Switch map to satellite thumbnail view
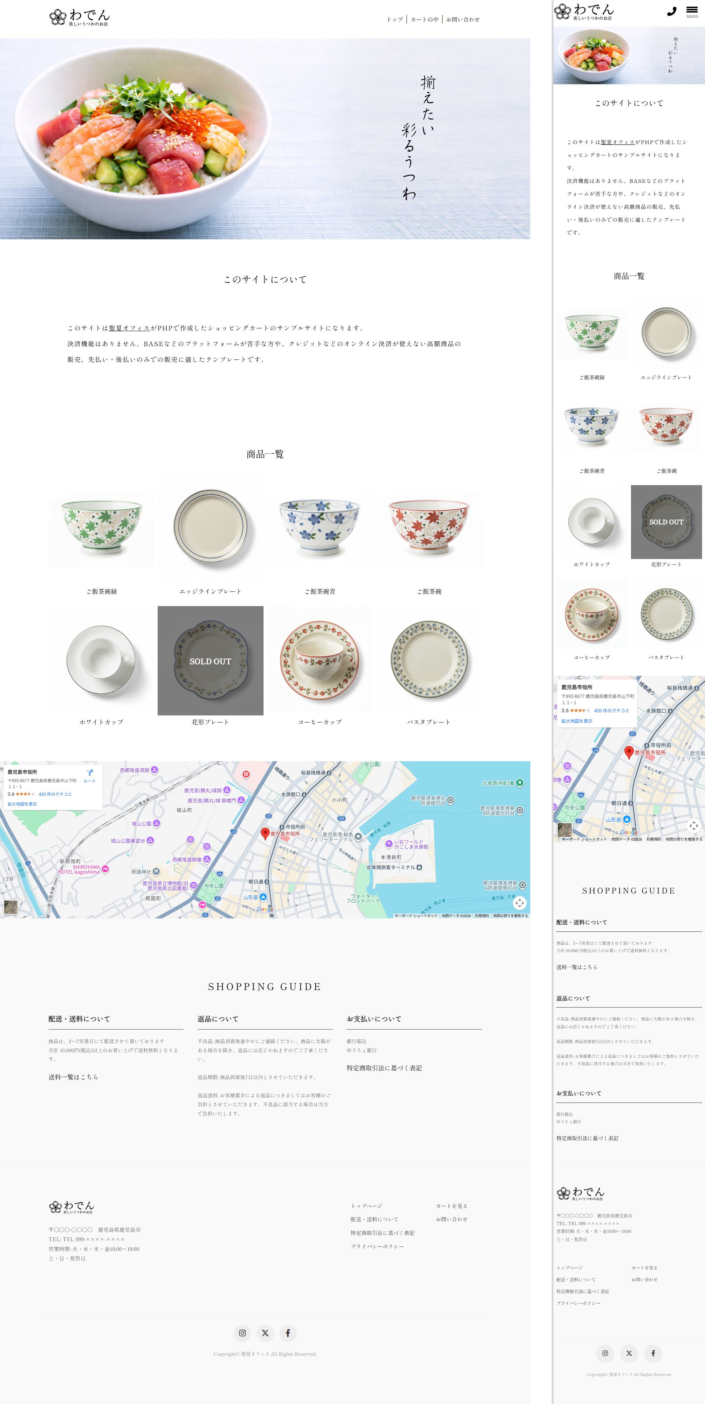The height and width of the screenshot is (1404, 705). (10, 907)
